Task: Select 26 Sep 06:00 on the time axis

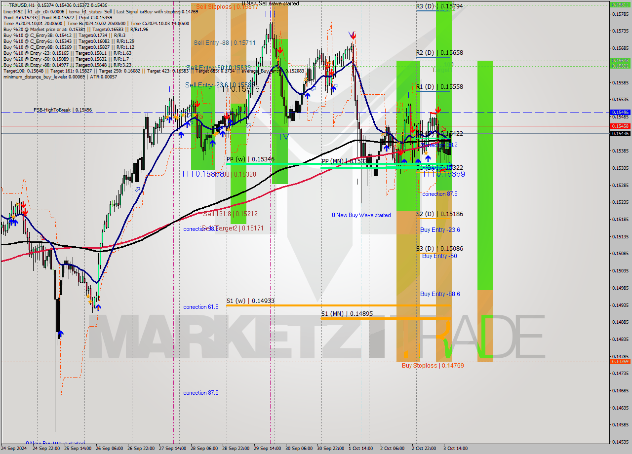Action: click(x=111, y=449)
